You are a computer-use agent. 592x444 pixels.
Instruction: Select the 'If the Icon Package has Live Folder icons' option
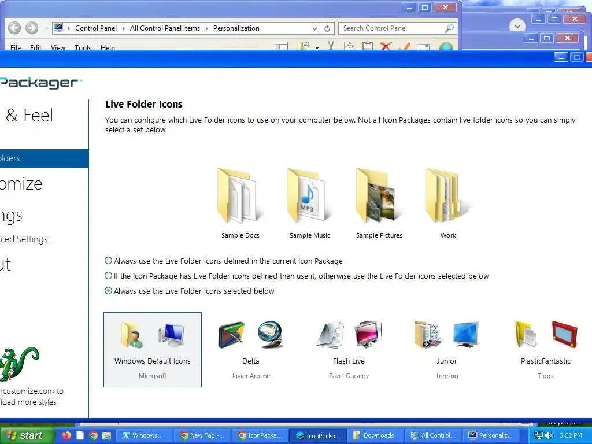point(108,276)
